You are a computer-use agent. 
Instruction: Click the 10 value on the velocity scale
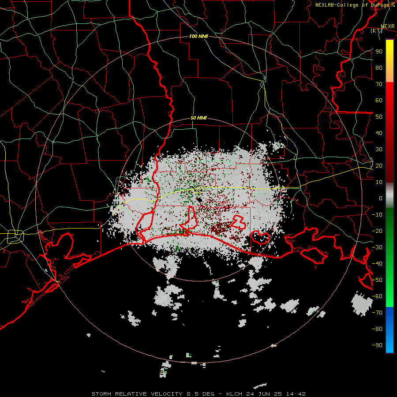pos(379,182)
